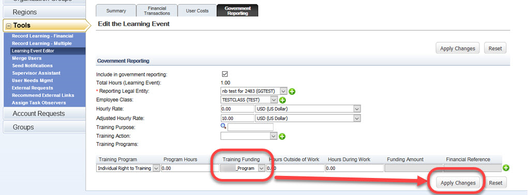Open Training Purpose search magnifier
The width and height of the screenshot is (528, 195).
[223, 126]
